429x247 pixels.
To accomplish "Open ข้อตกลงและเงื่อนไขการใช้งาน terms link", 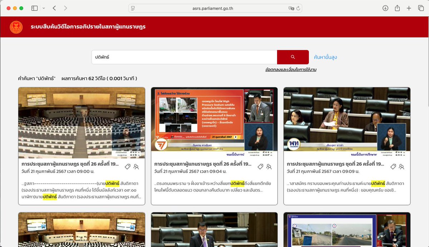I will pos(291,70).
